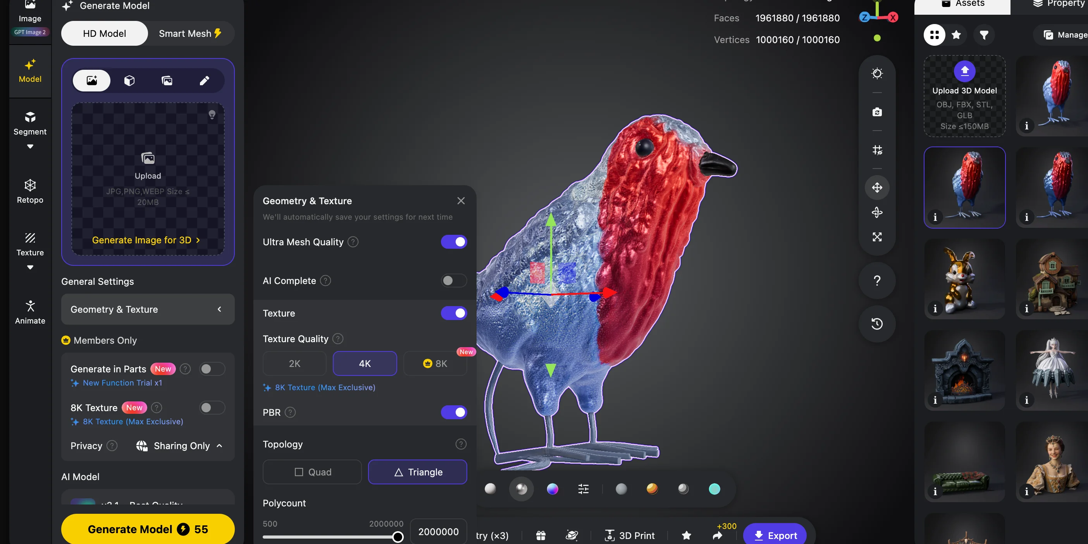Screen dimensions: 1088x544
Task: Select the cube model input mode icon
Action: (129, 80)
